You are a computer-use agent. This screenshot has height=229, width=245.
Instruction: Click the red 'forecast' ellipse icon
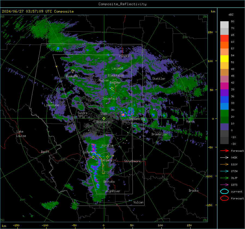pos(224,198)
